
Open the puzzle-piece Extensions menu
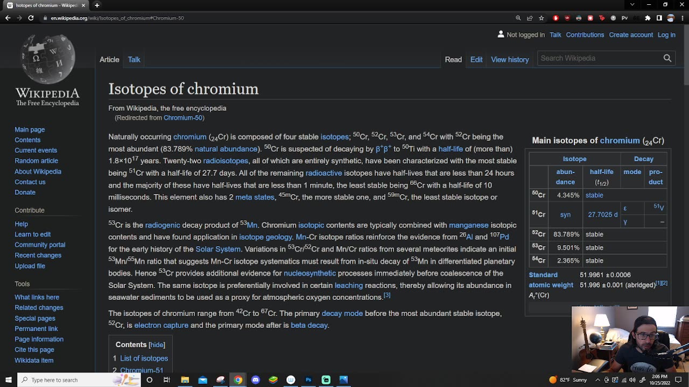point(648,18)
